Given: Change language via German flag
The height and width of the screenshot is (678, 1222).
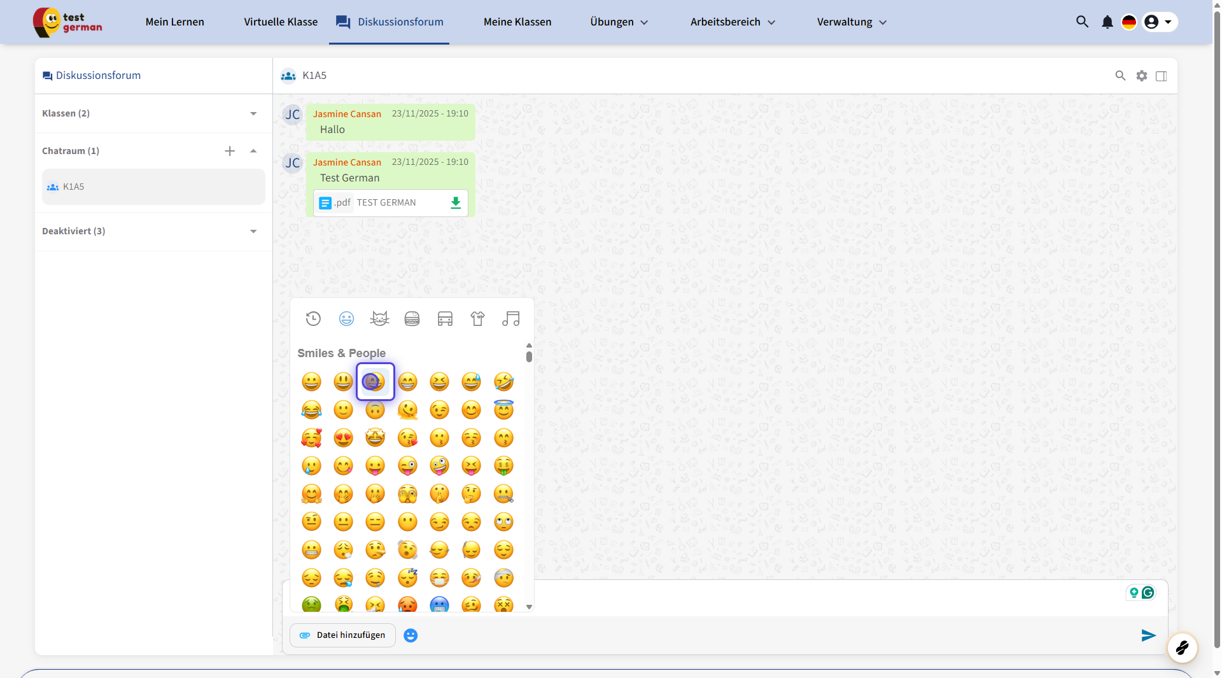Looking at the screenshot, I should point(1129,22).
